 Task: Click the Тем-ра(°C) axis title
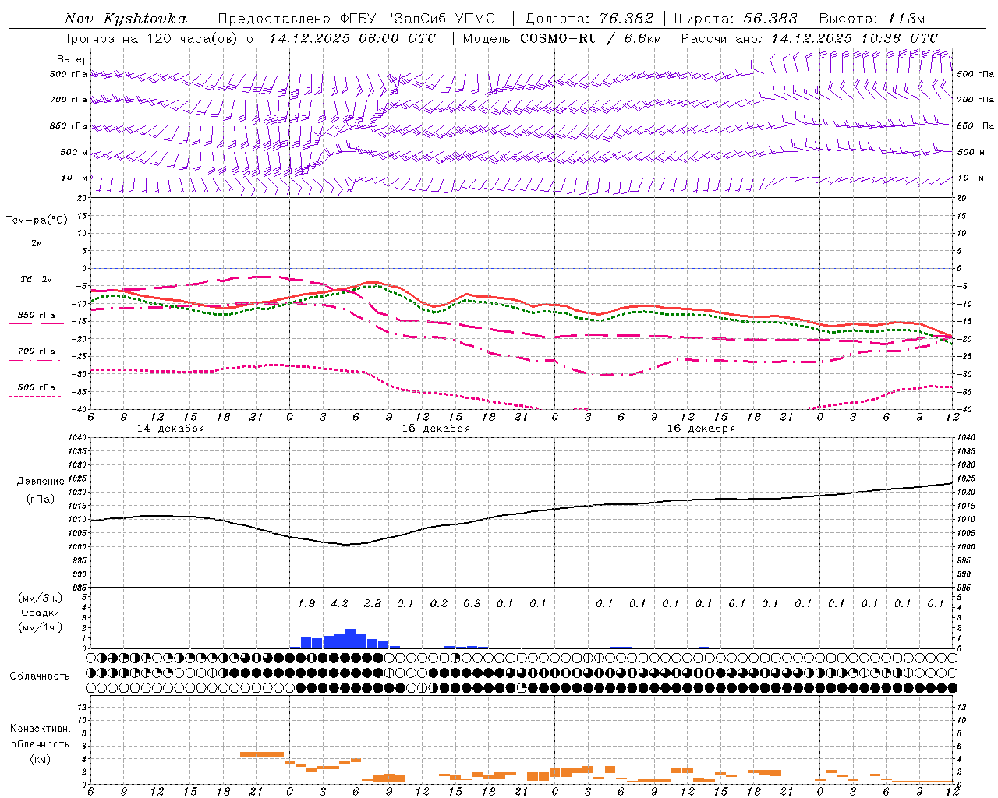(37, 221)
